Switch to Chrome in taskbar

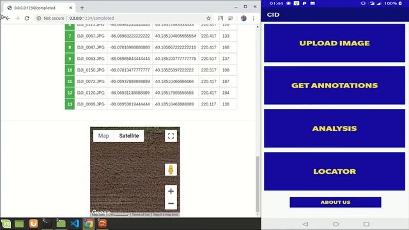(89, 224)
